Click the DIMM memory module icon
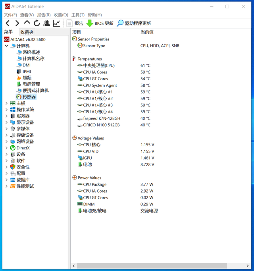Viewport: 254px width, 271px height. click(80, 204)
